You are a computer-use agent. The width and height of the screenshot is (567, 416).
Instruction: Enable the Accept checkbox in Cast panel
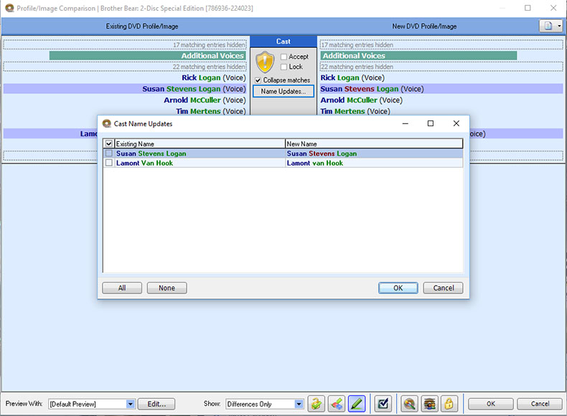[284, 57]
